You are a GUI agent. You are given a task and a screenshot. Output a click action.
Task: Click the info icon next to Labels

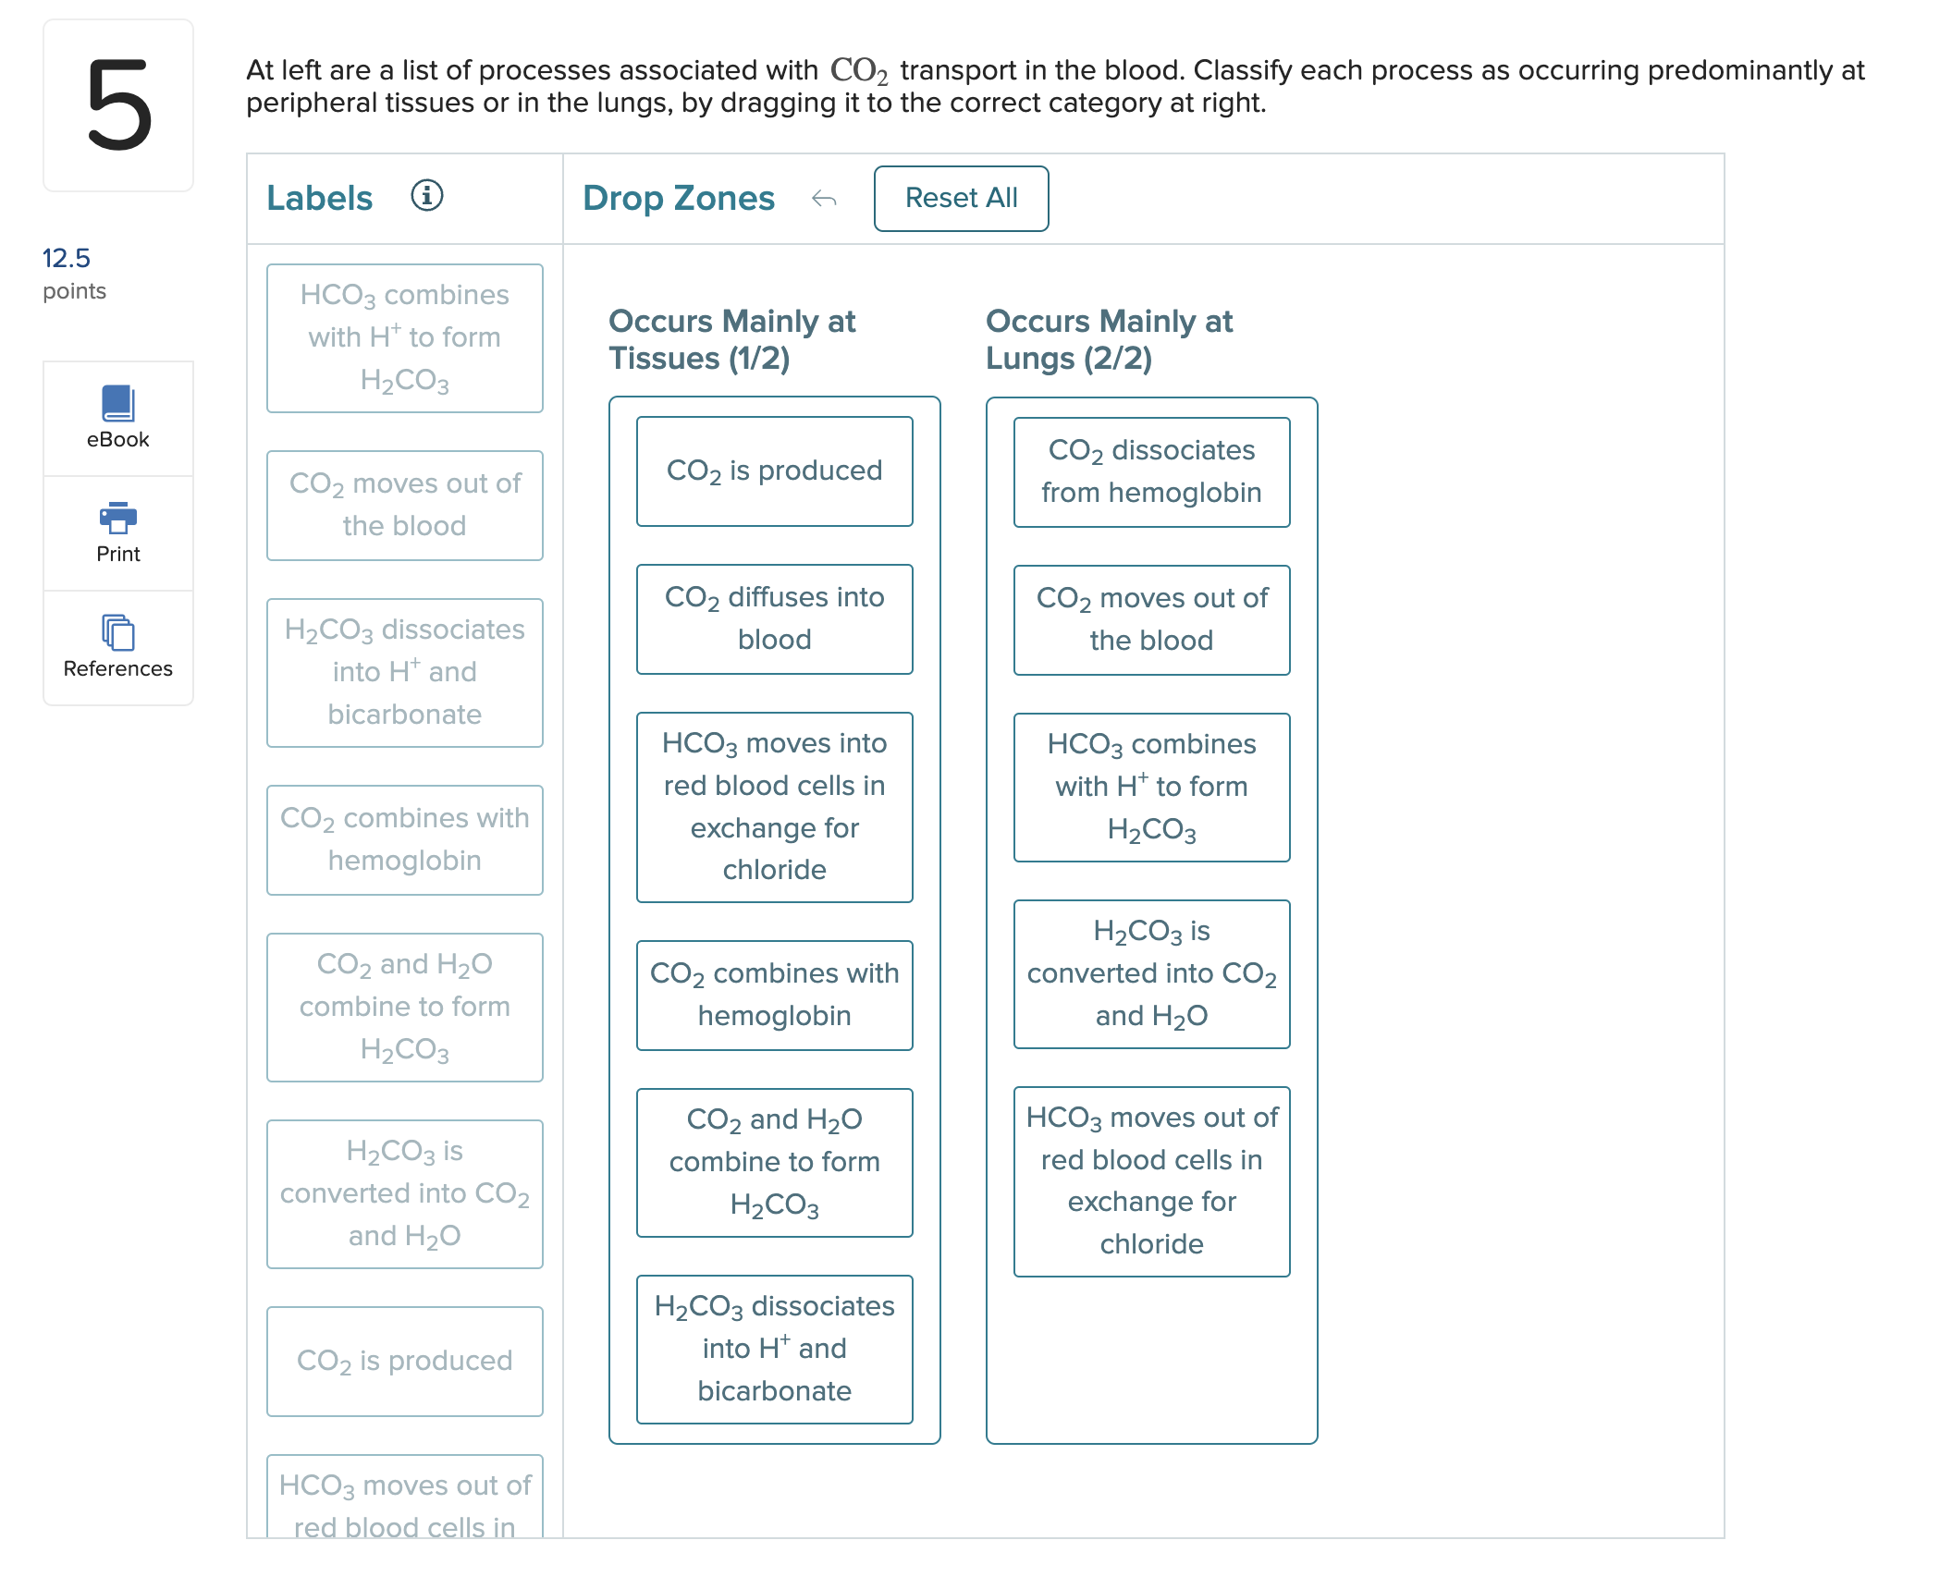[x=425, y=196]
